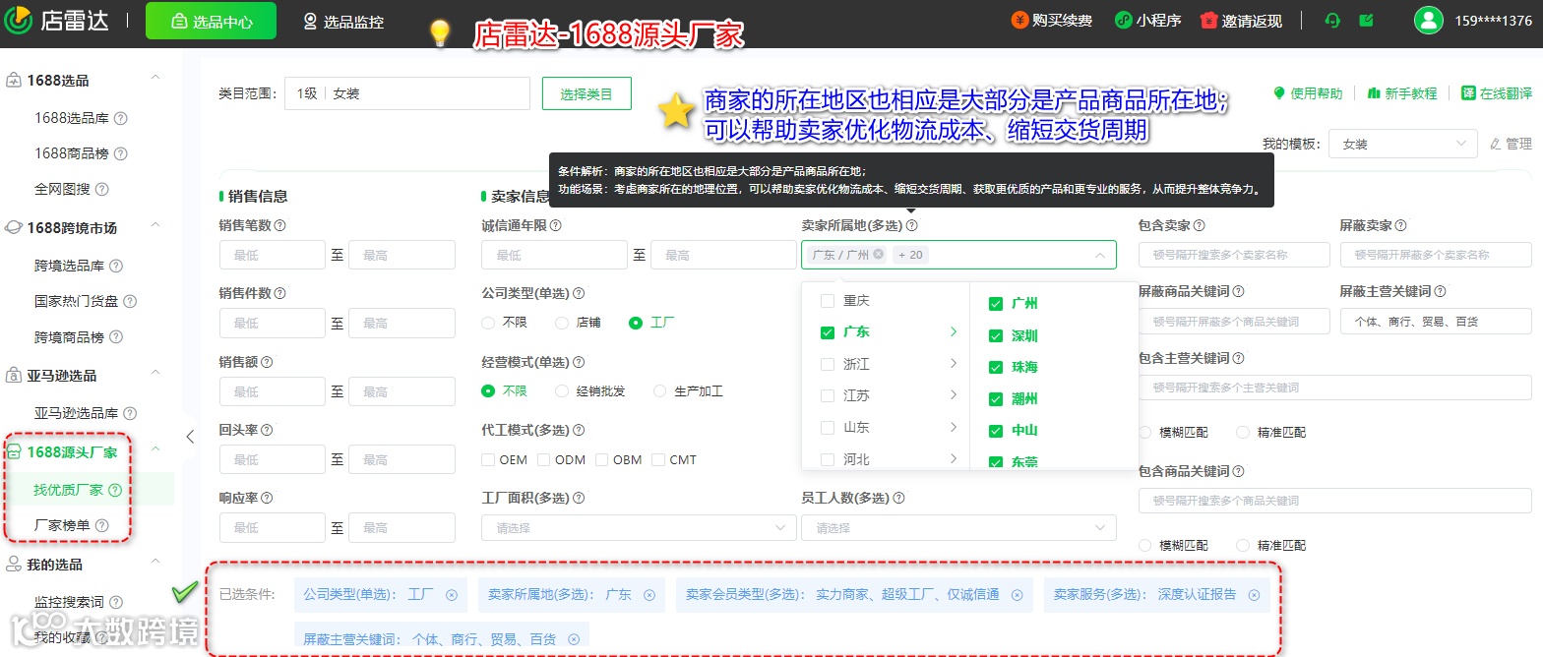
Task: Click the 店雷达 logo icon
Action: [x=19, y=20]
